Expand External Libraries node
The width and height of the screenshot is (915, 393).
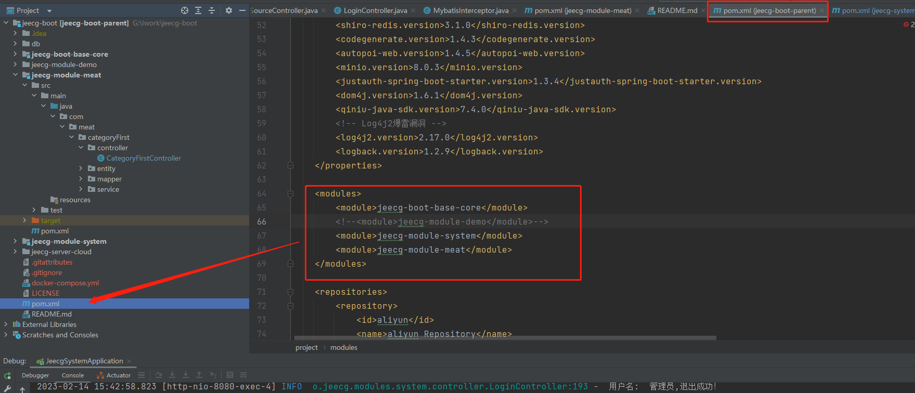(6, 324)
